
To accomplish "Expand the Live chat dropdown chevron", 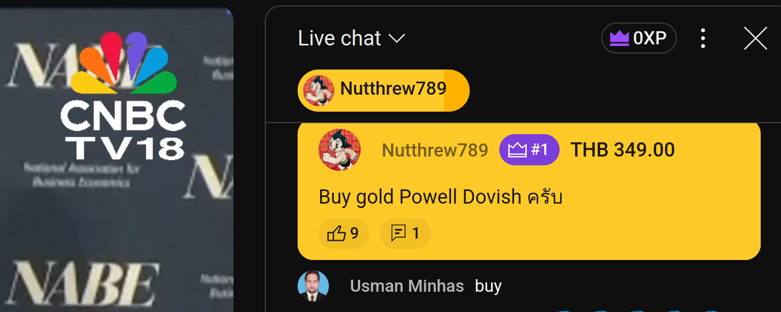I will [396, 39].
